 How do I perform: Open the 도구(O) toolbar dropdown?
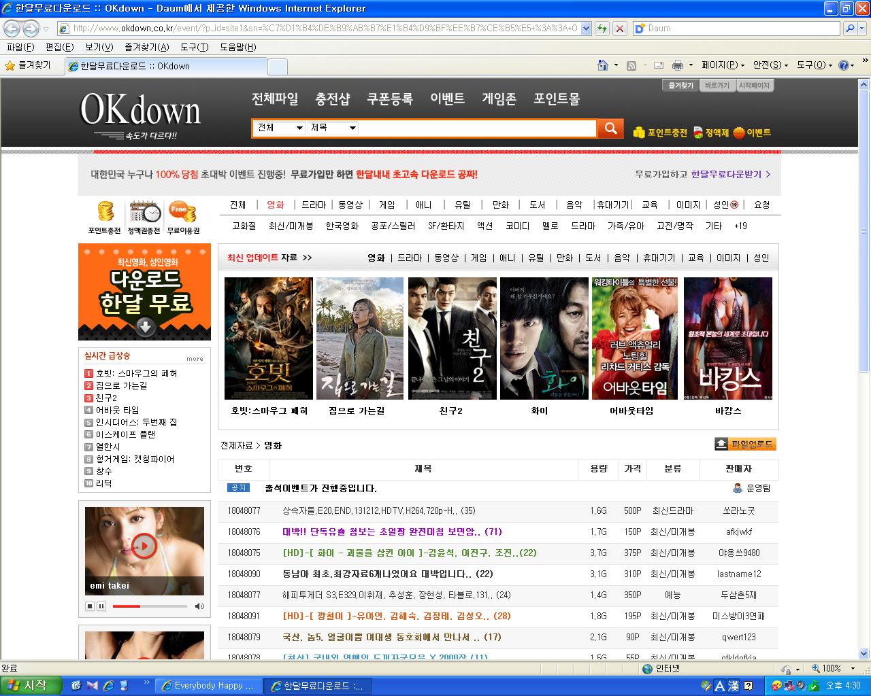[x=815, y=65]
